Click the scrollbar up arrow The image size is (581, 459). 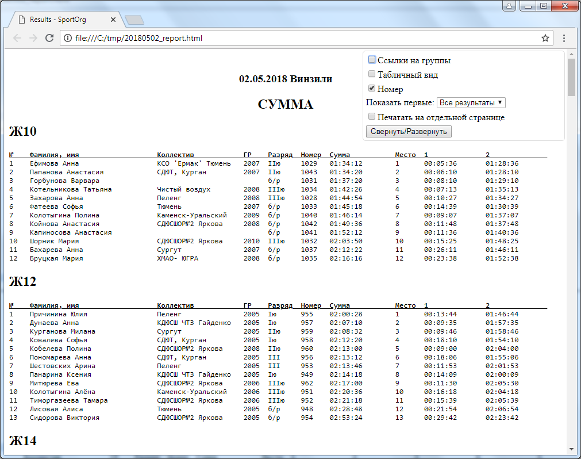pos(571,55)
